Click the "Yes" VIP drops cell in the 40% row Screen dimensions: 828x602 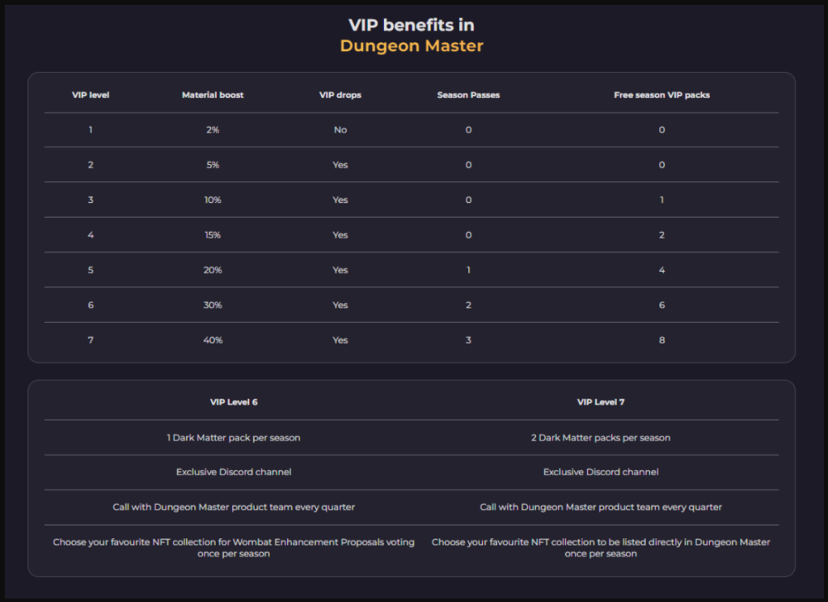(340, 340)
